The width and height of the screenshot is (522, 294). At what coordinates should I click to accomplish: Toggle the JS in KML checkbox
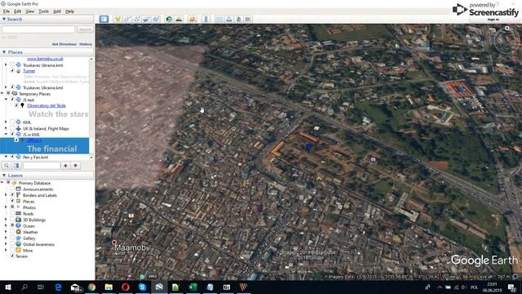12,134
